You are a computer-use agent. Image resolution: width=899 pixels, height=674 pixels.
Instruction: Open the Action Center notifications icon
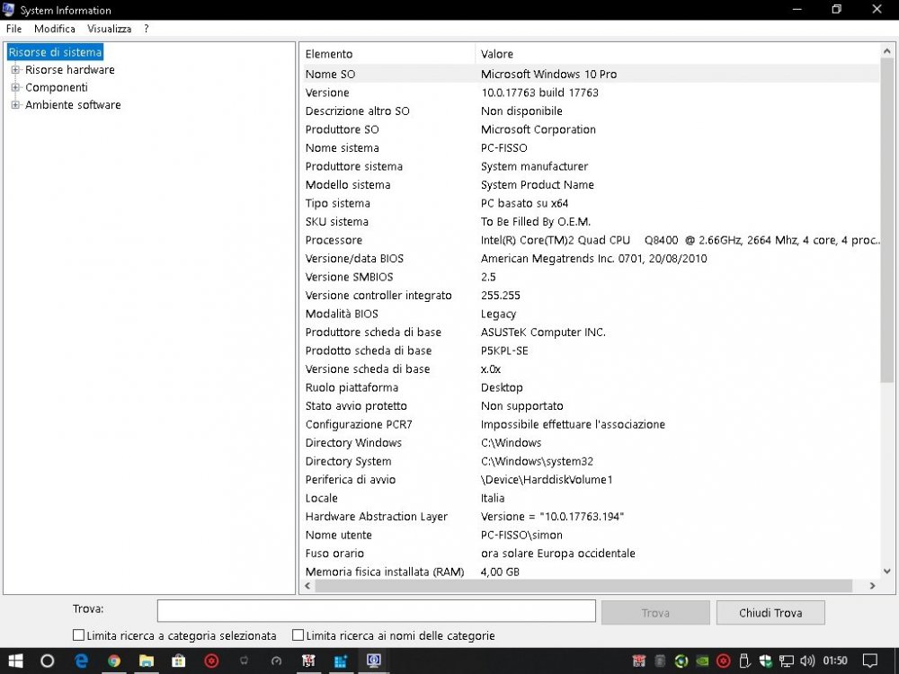click(x=870, y=661)
